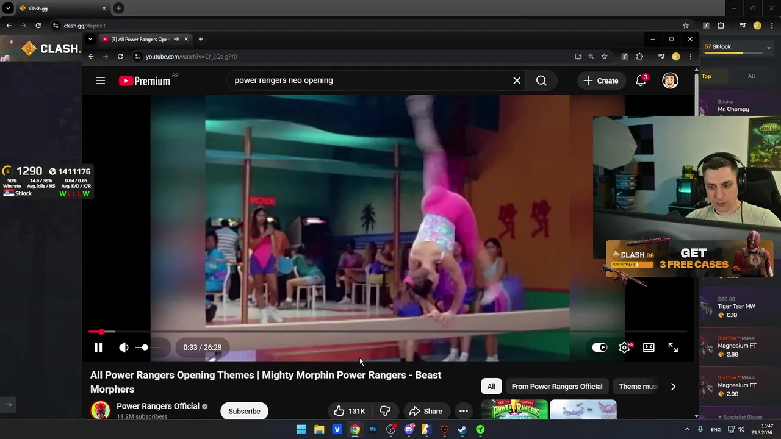Open Discord from the taskbar
This screenshot has height=439, width=781.
[409, 430]
